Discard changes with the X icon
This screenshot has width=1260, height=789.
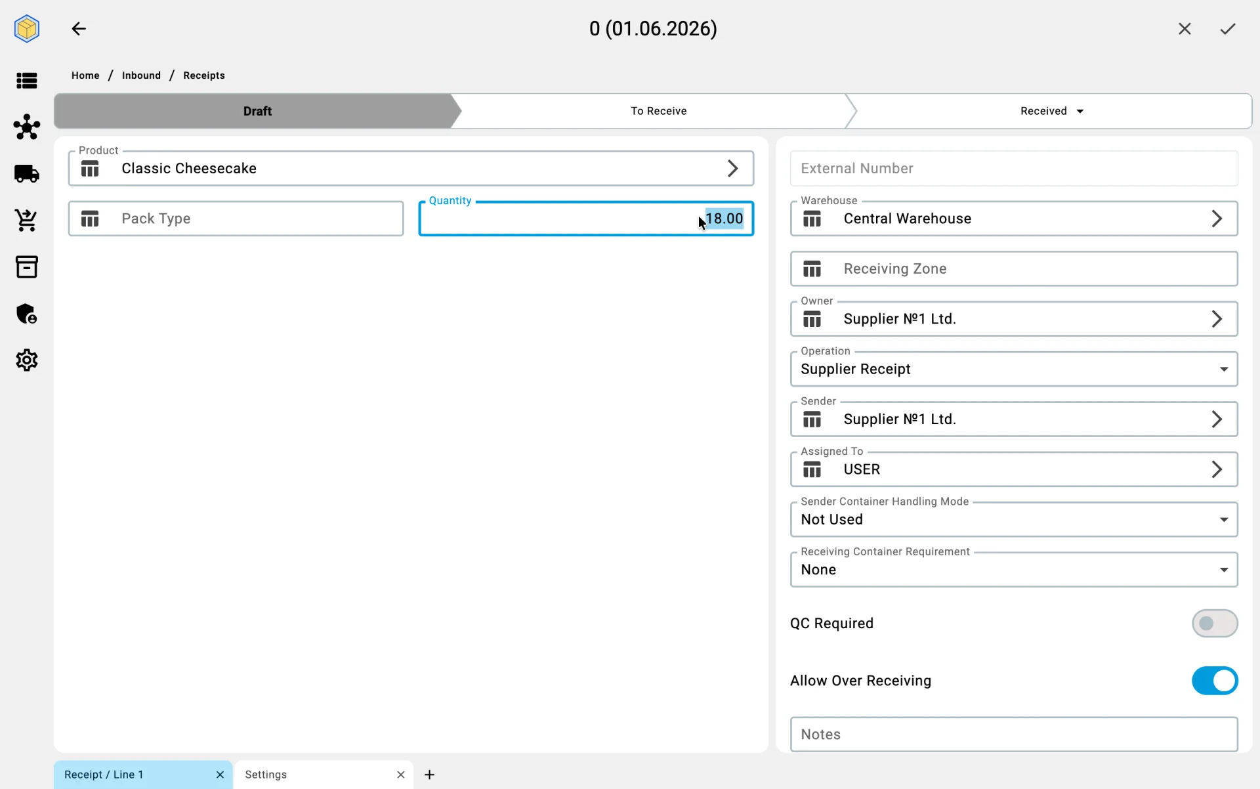(1185, 29)
